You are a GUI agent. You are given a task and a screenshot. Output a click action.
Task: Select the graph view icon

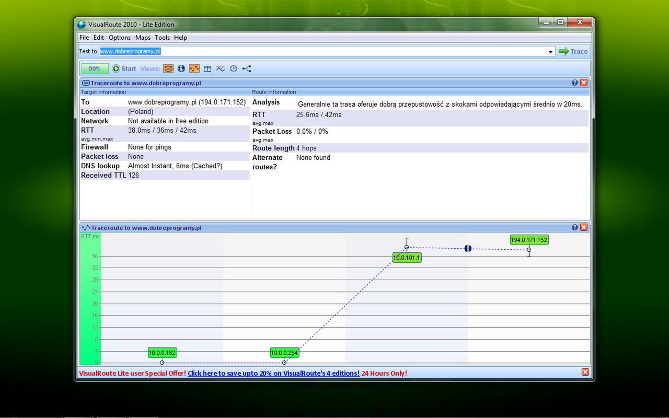tap(194, 68)
